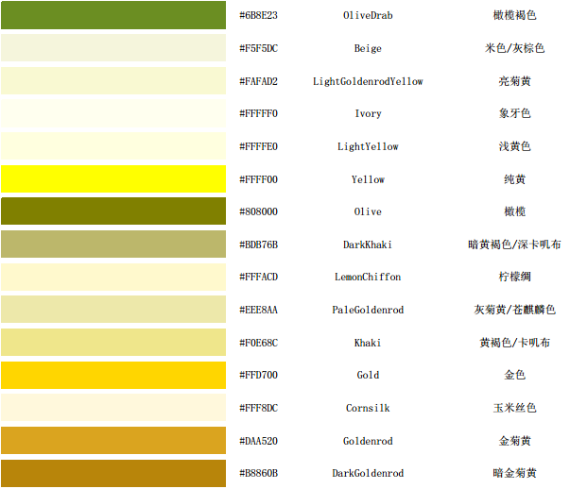Viewport: 570px width, 489px height.
Task: Click the Khaki name text
Action: click(368, 343)
